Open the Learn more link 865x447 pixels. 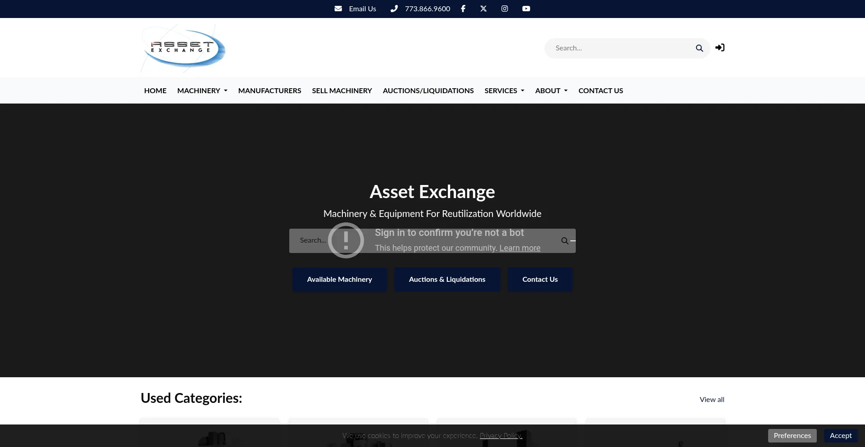point(519,248)
